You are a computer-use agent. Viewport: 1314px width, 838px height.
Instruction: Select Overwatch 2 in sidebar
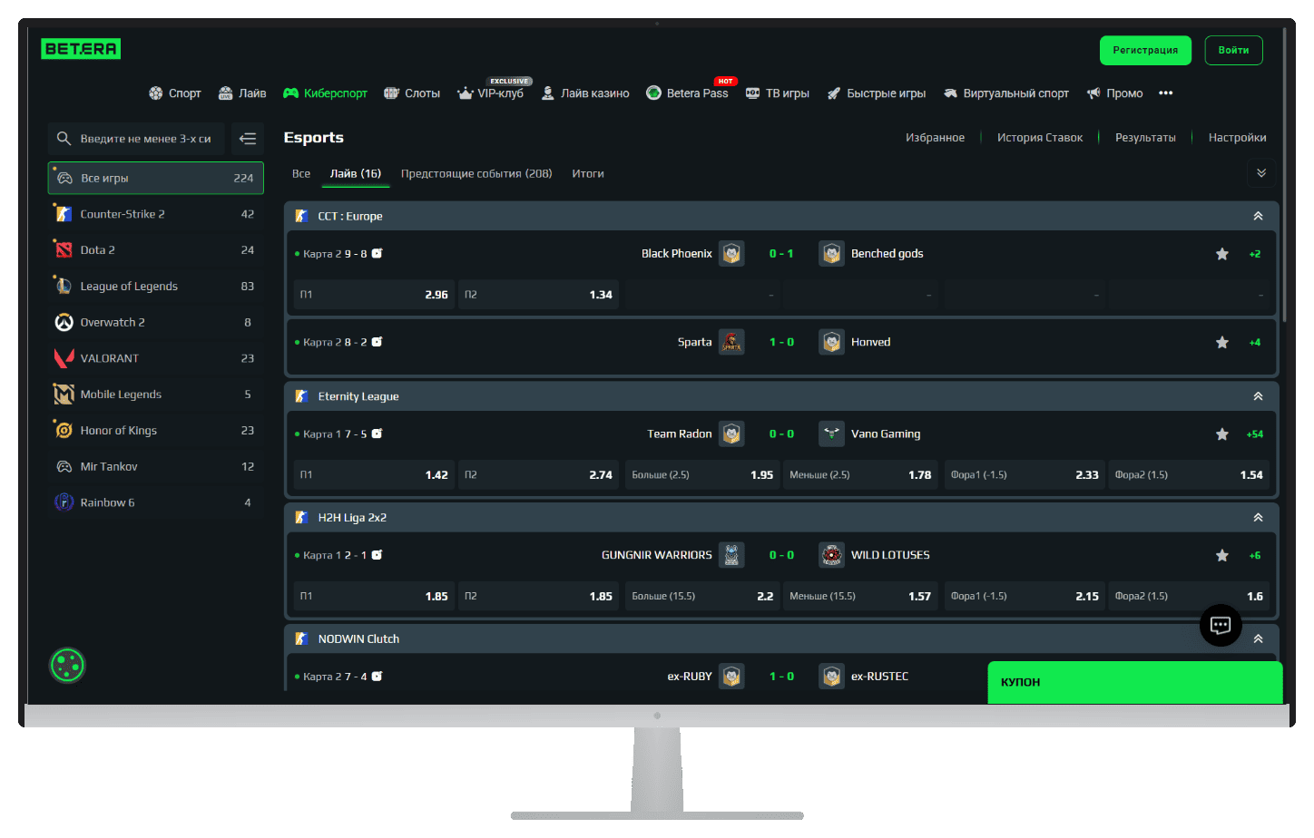156,323
